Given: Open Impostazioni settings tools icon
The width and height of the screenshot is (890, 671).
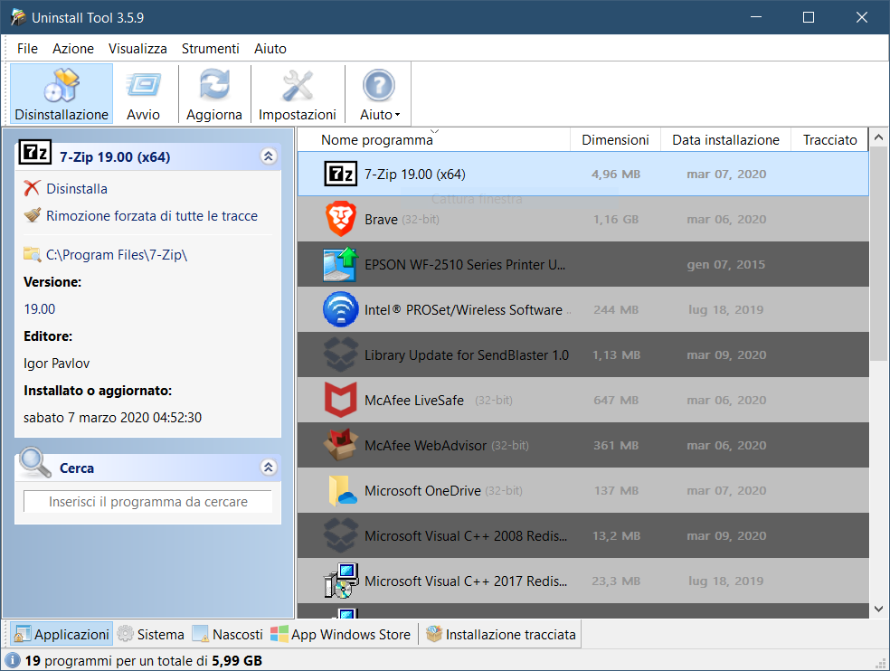Looking at the screenshot, I should pyautogui.click(x=298, y=85).
